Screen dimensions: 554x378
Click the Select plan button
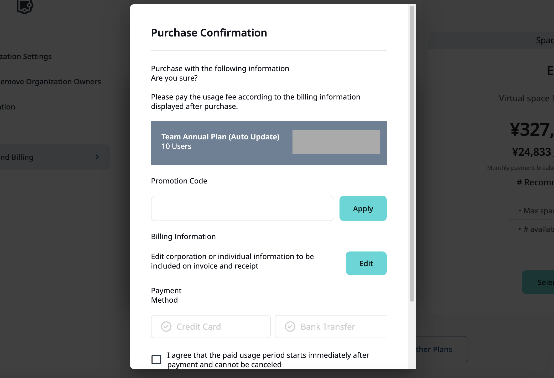pos(538,282)
